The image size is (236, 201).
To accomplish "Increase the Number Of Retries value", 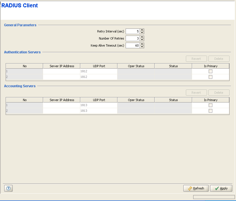I will pyautogui.click(x=142, y=37).
